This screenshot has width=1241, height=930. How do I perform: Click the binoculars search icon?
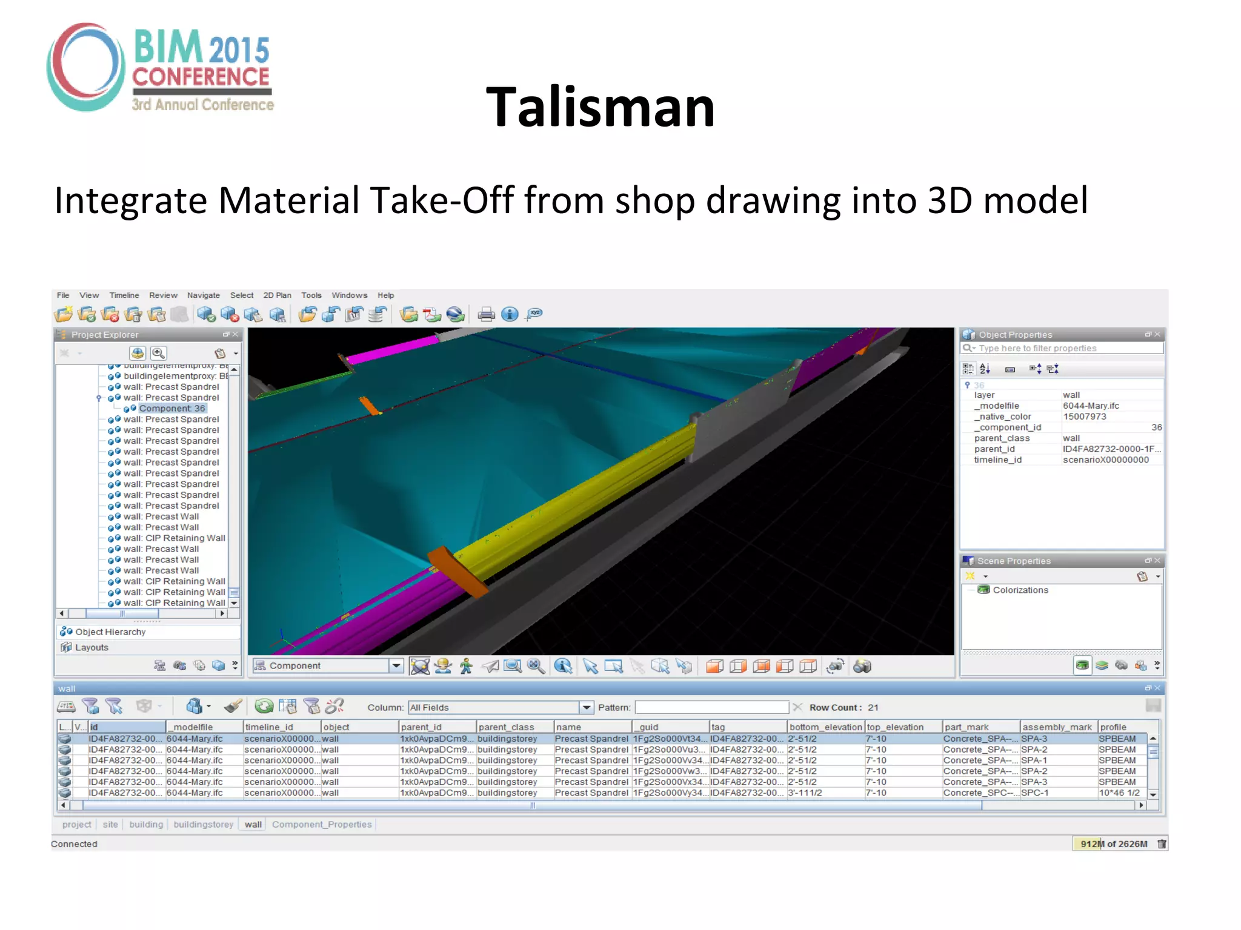[862, 666]
